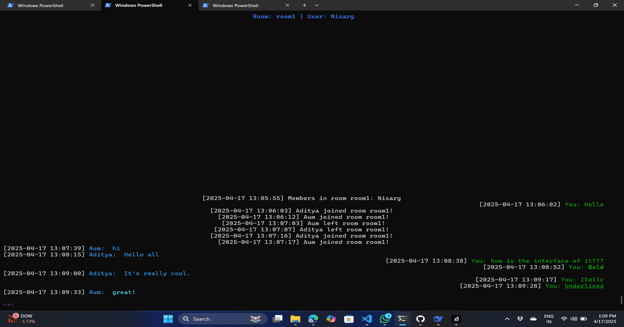Open WhatsApp from the taskbar
The width and height of the screenshot is (624, 327).
coord(385,319)
